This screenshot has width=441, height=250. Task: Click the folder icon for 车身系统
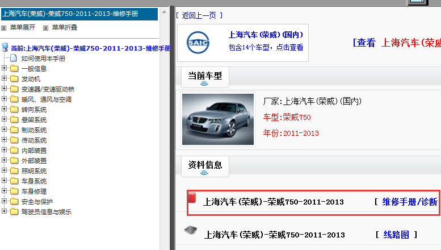[14, 181]
